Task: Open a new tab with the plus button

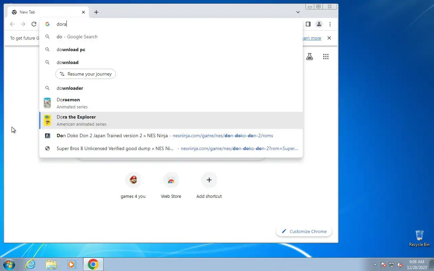Action: [96, 12]
